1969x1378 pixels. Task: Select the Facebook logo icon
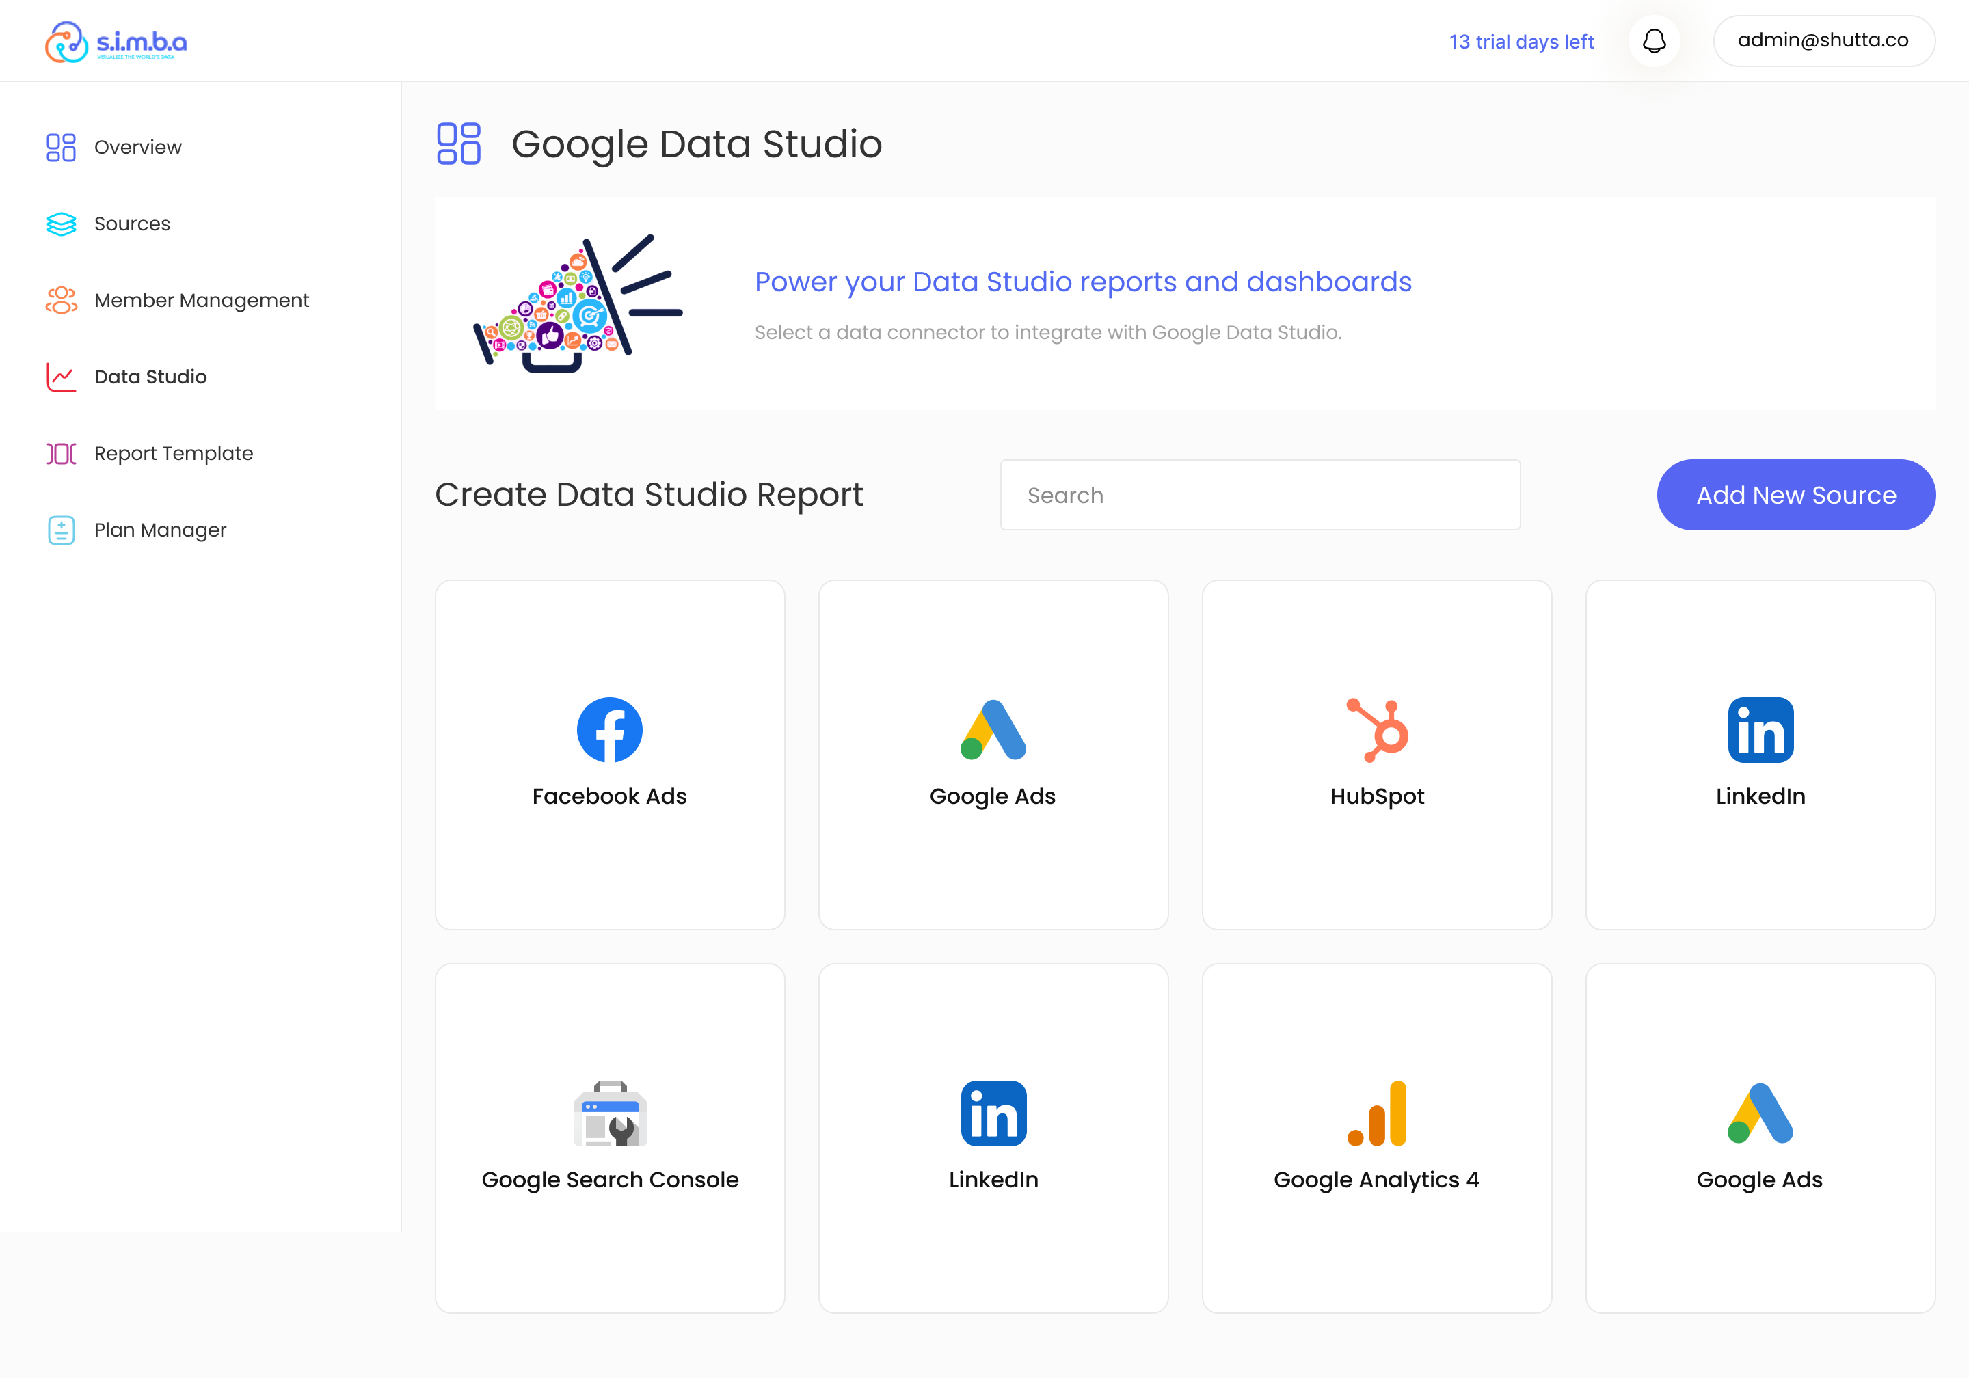click(x=610, y=730)
